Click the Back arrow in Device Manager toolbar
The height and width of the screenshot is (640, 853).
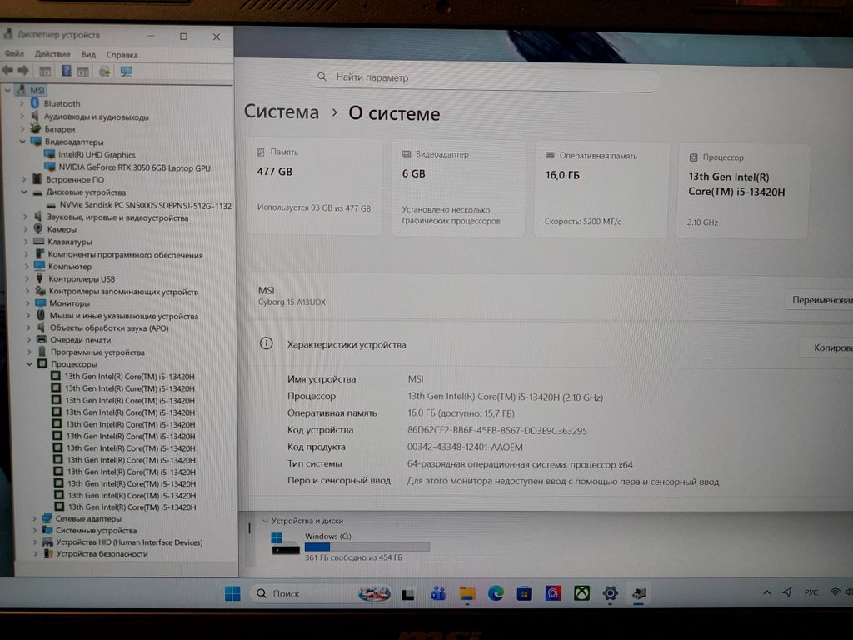(8, 71)
